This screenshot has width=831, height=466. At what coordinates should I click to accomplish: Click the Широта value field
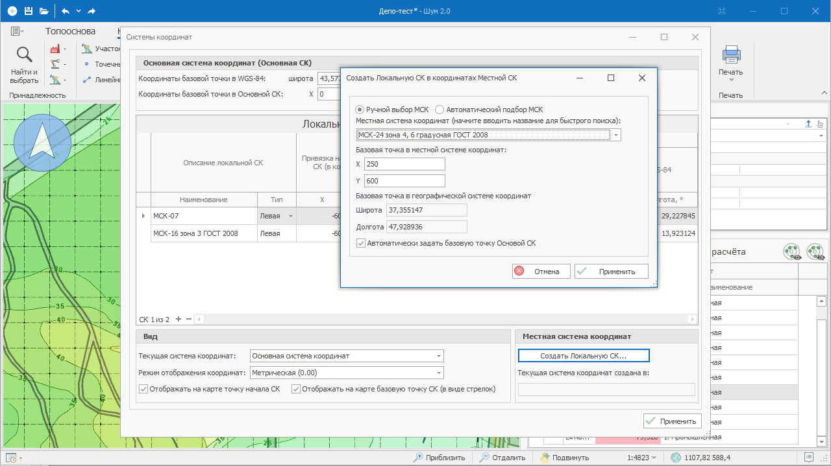coord(427,210)
